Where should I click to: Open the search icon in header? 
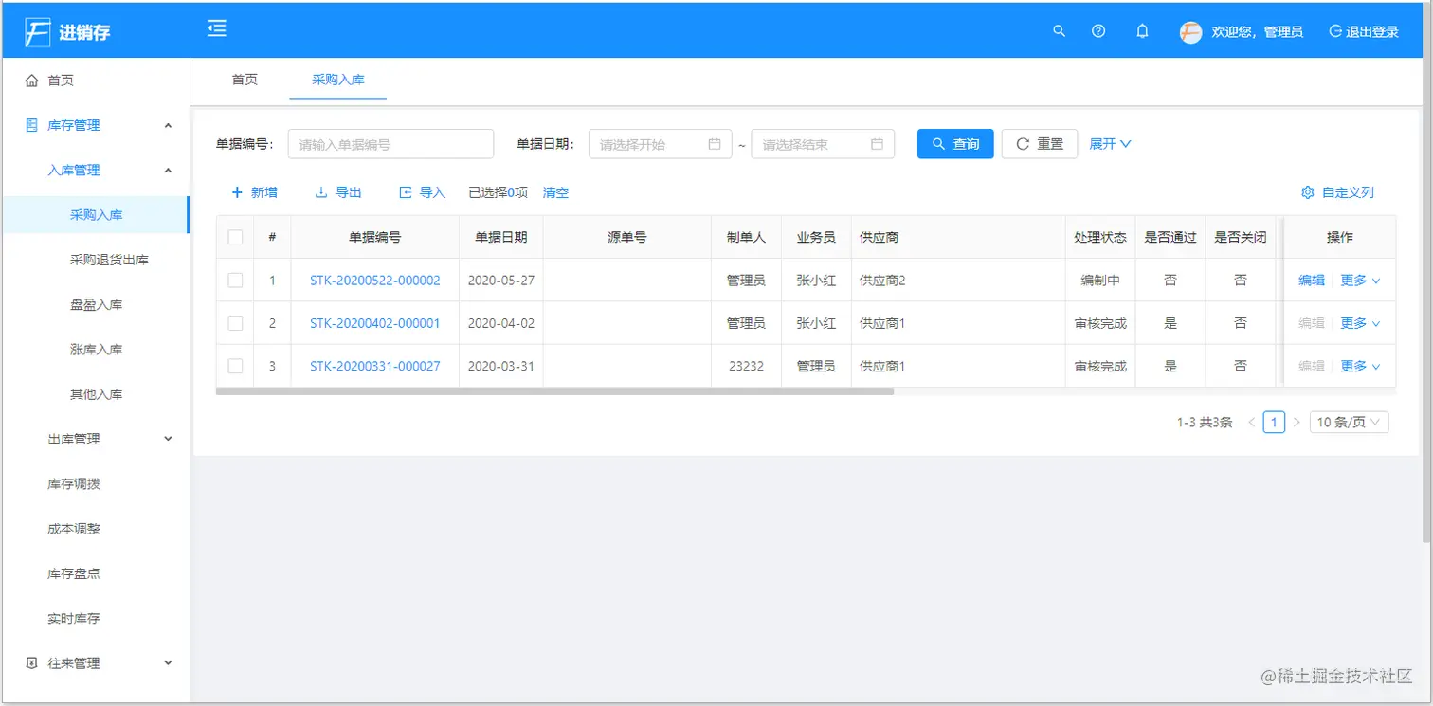1060,31
